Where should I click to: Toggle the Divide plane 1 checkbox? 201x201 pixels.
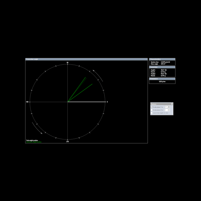pos(152,107)
